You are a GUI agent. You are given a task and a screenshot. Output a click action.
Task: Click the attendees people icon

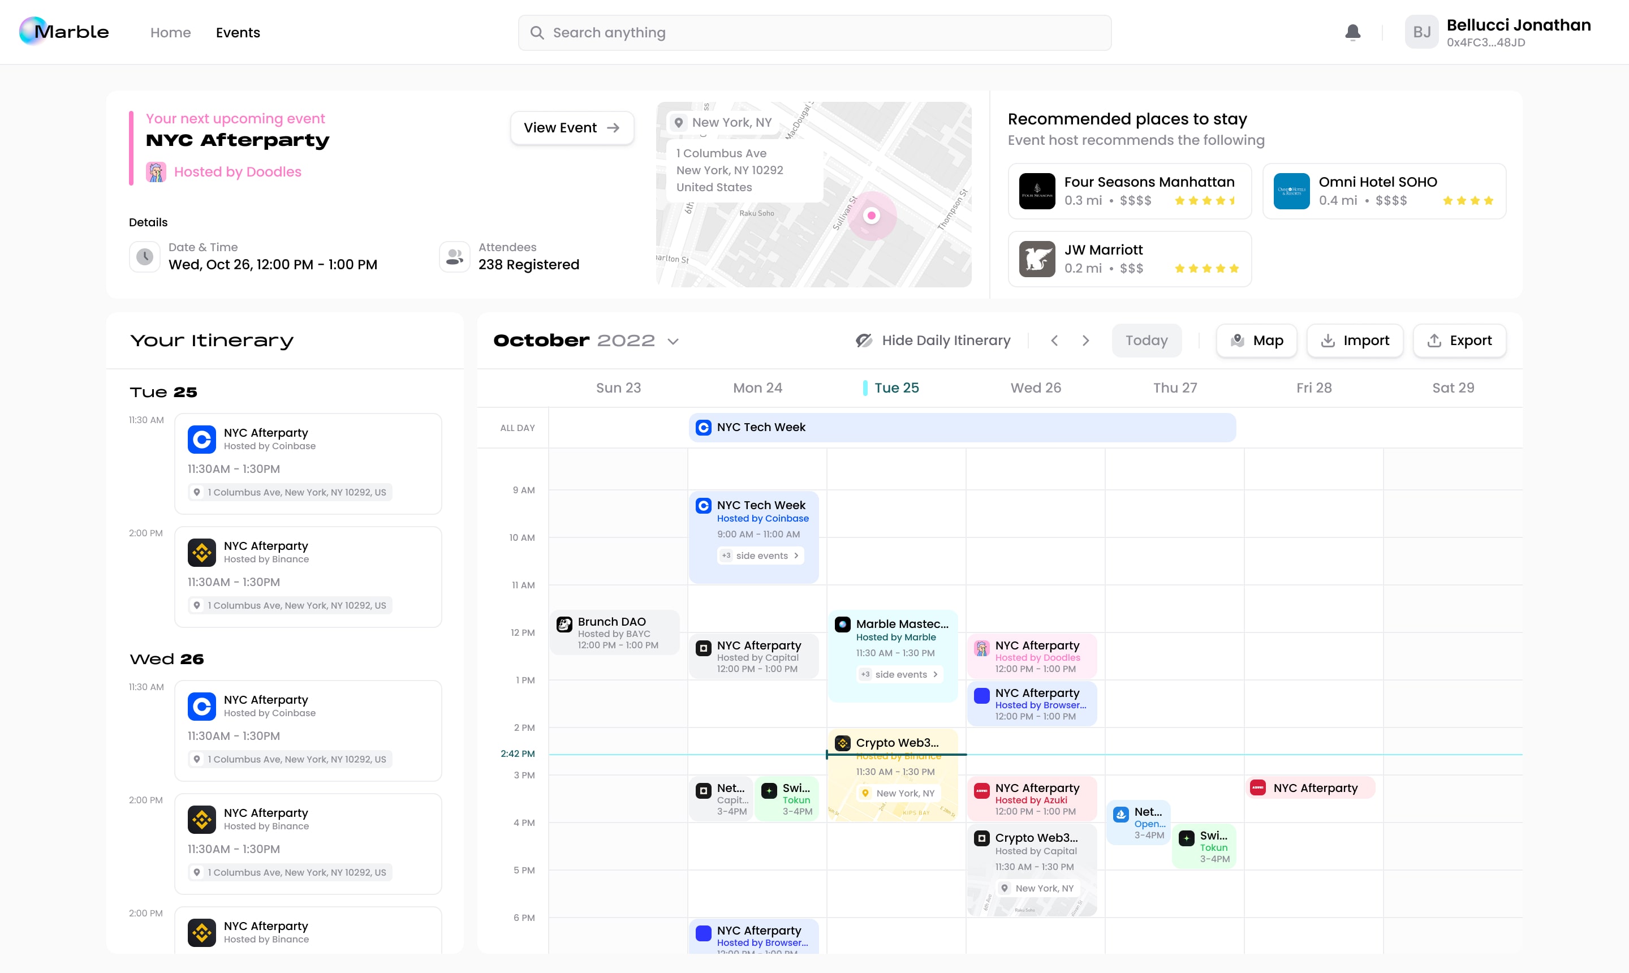tap(454, 256)
